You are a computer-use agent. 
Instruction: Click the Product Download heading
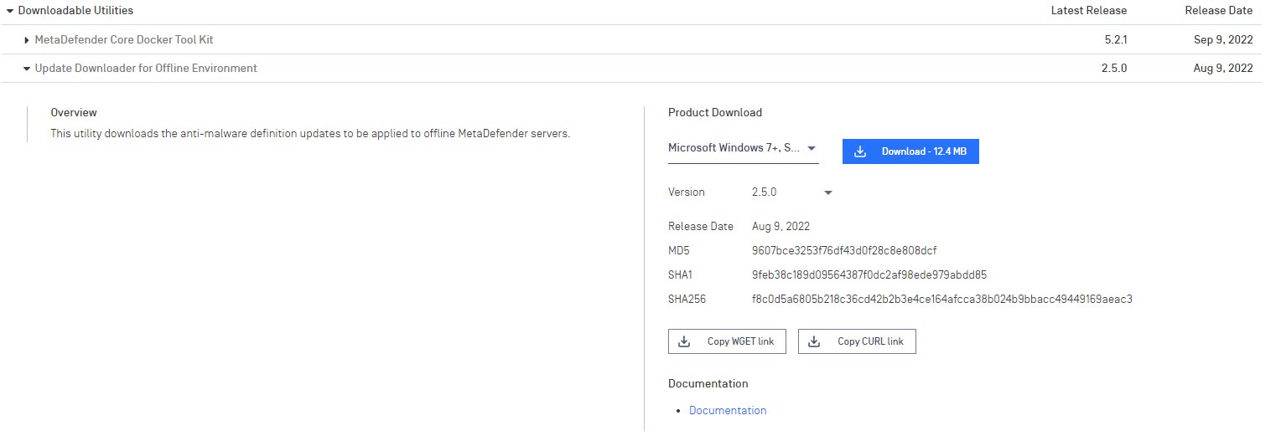tap(715, 112)
